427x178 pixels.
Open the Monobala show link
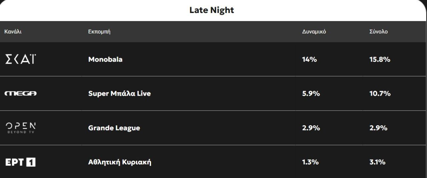pos(105,59)
